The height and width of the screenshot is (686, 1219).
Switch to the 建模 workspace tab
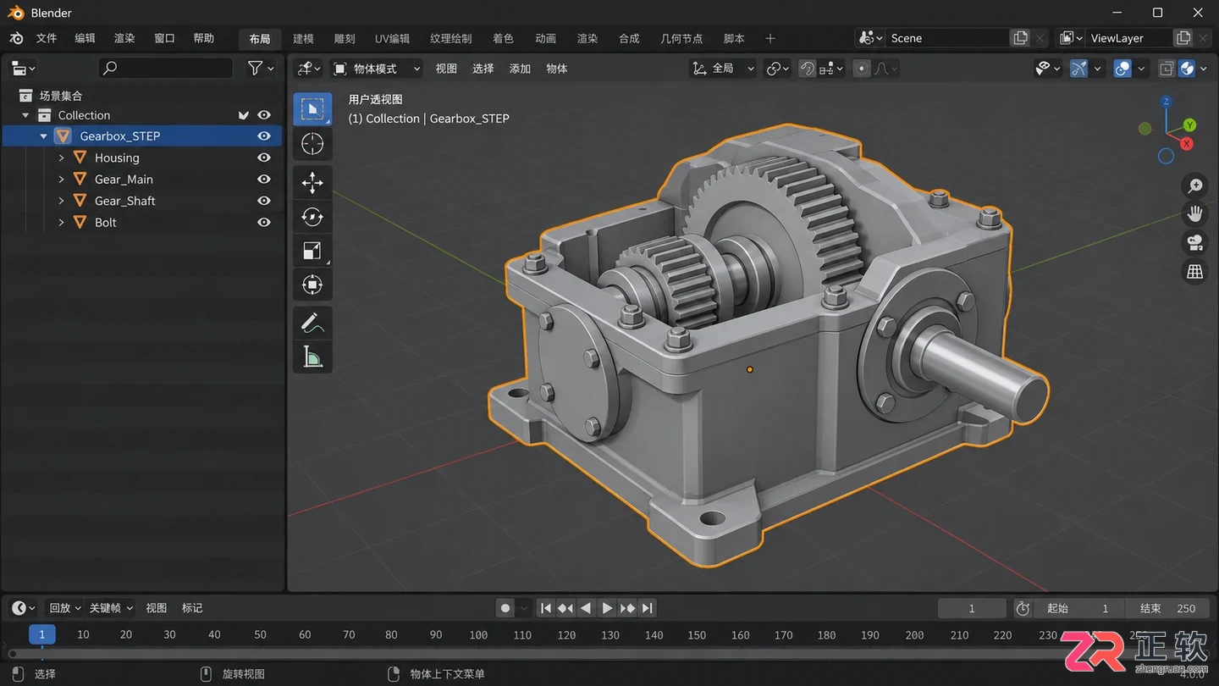(303, 38)
